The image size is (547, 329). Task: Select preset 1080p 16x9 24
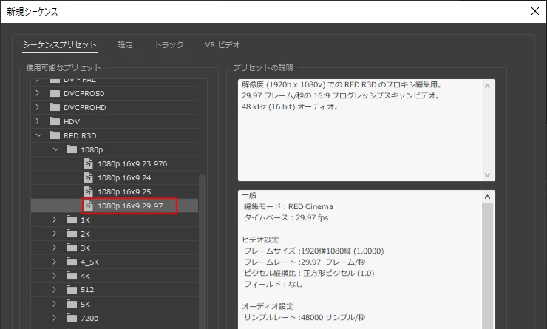pos(124,177)
